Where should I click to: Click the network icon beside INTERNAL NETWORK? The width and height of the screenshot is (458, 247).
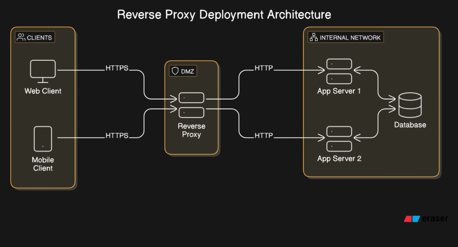(314, 38)
